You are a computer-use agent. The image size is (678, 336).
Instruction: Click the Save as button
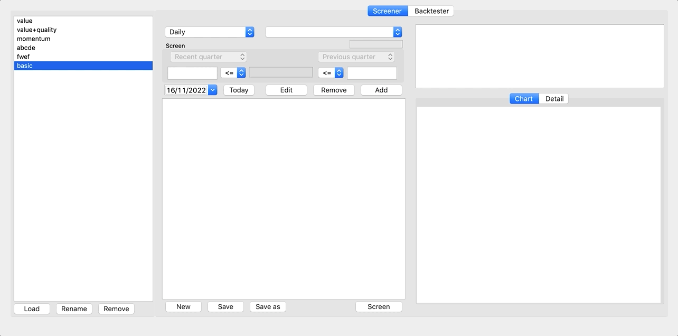click(x=268, y=307)
